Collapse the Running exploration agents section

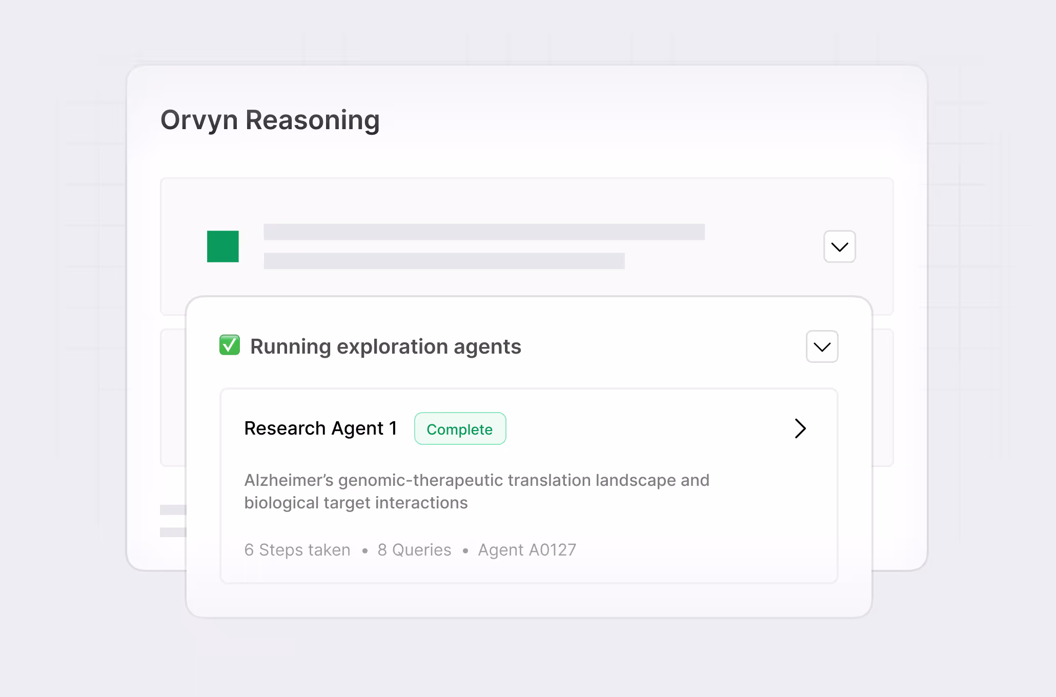(822, 346)
